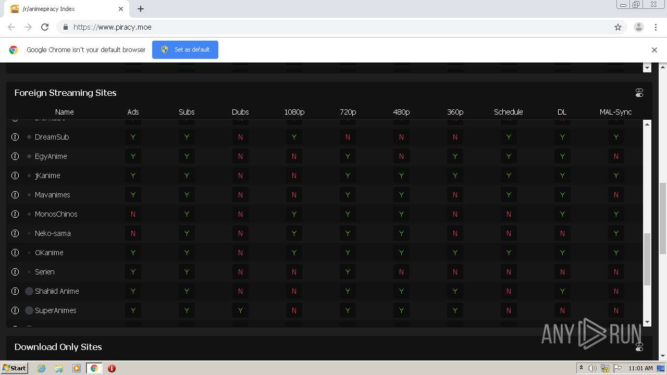Open media player taskbar icon

(76, 368)
